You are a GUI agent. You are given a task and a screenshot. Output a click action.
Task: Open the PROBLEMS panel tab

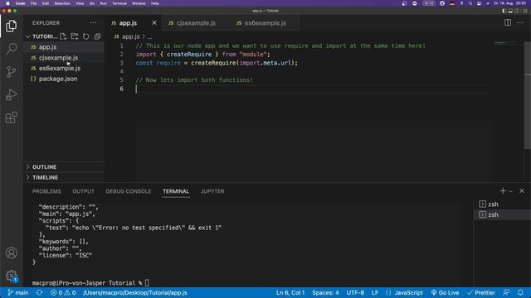pyautogui.click(x=46, y=191)
